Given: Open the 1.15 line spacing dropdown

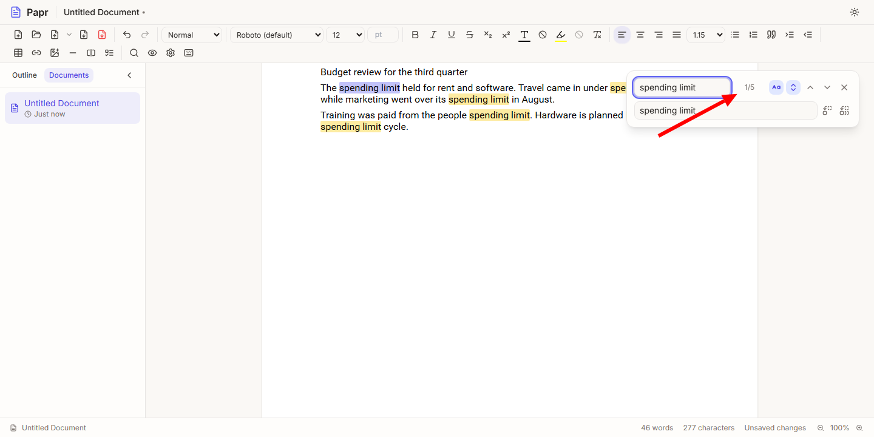Looking at the screenshot, I should coord(706,35).
